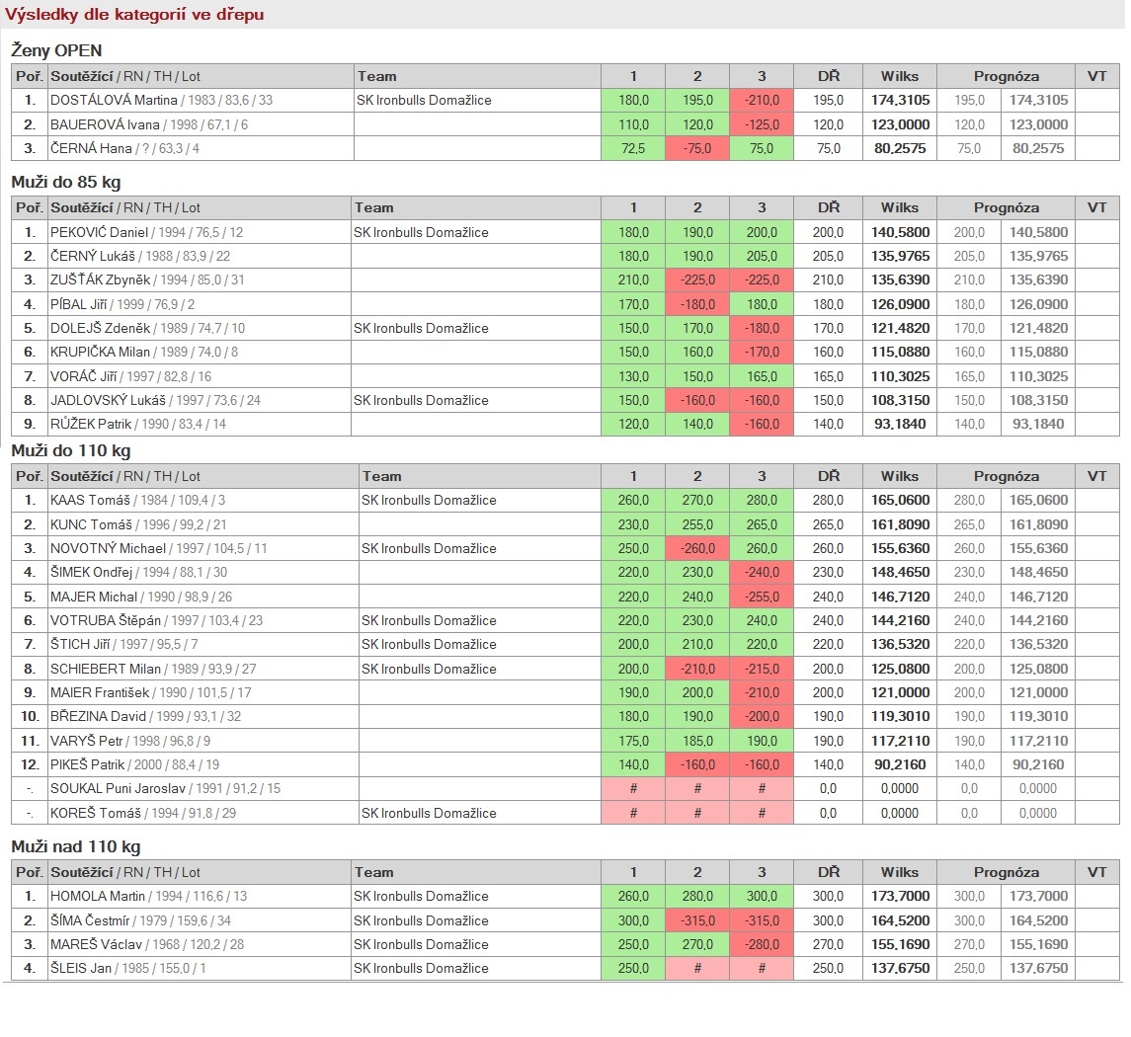This screenshot has height=1037, width=1131.
Task: Select PIKEŠ Patrik's name cell
Action: pos(202,764)
